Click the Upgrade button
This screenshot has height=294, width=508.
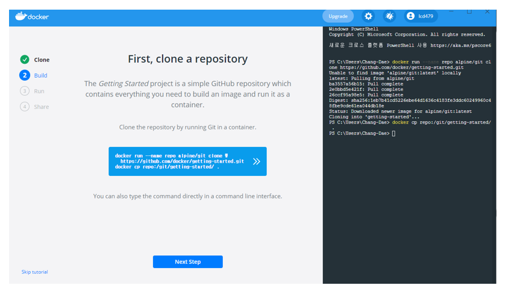tap(338, 16)
